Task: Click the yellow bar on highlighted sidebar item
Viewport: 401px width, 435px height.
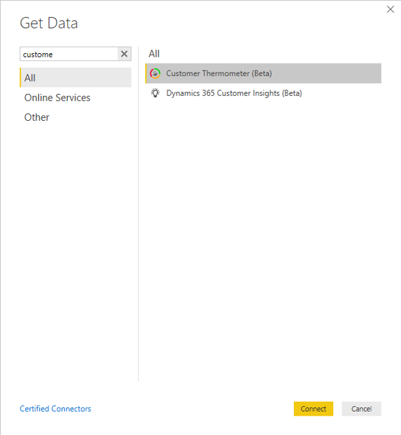Action: pos(20,77)
